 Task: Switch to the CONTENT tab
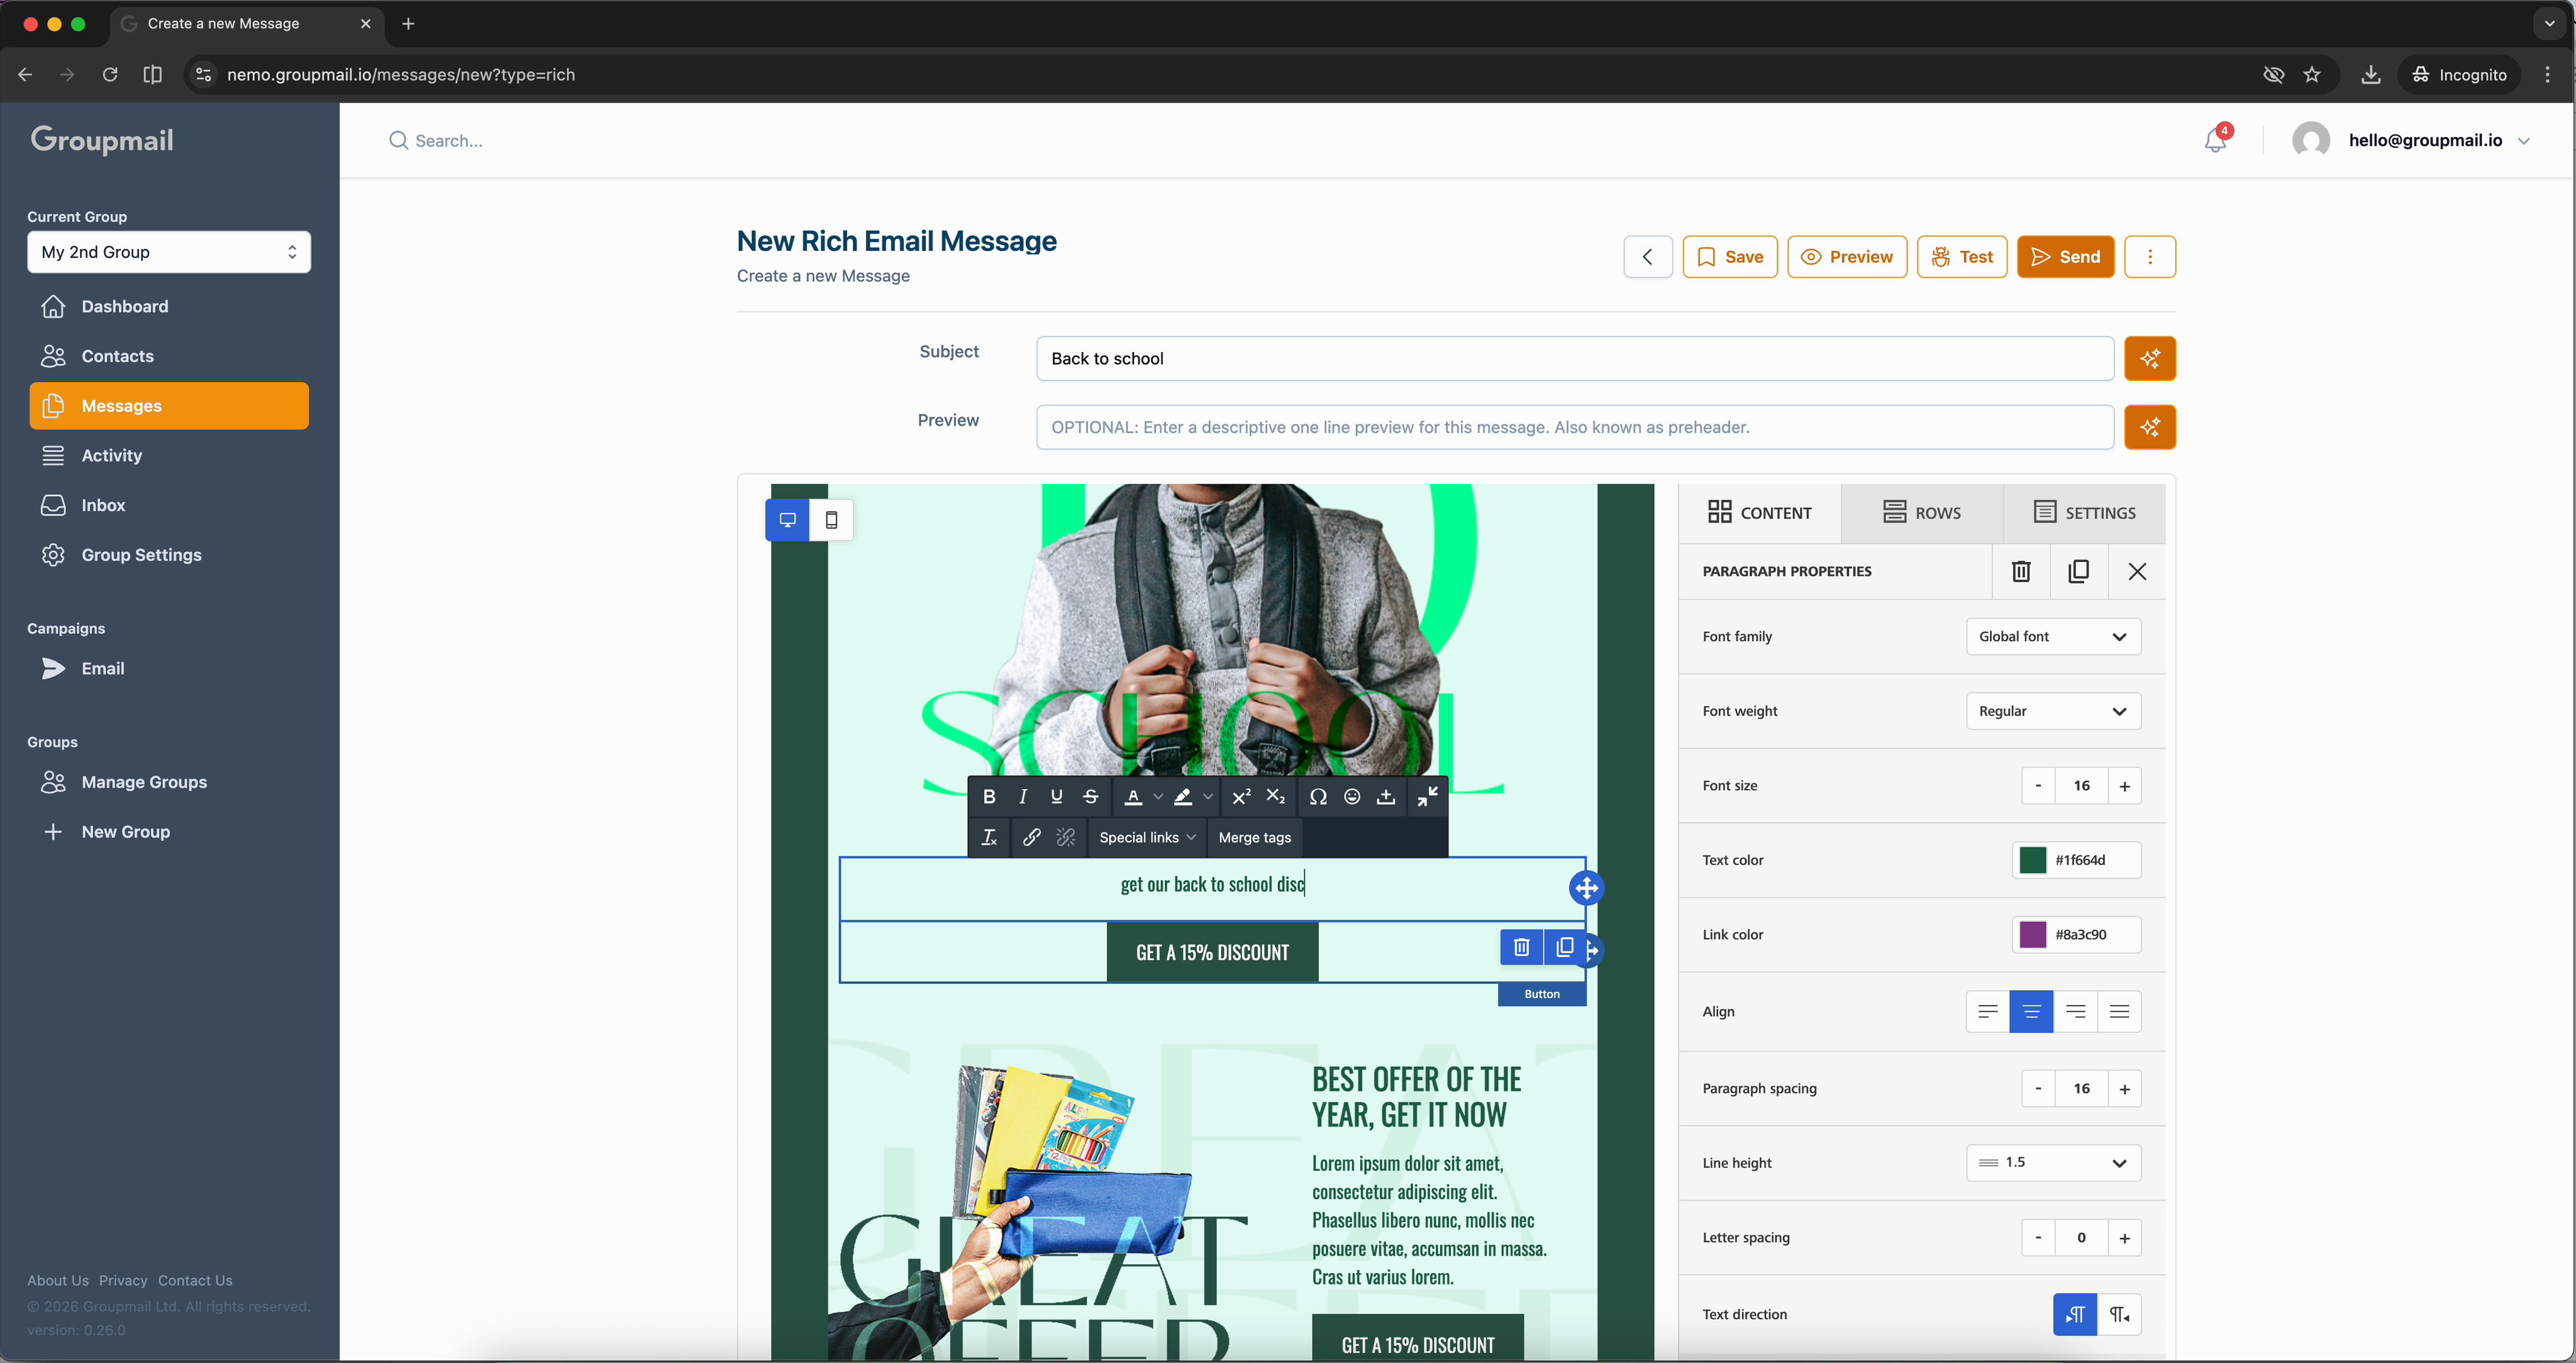coord(1759,513)
